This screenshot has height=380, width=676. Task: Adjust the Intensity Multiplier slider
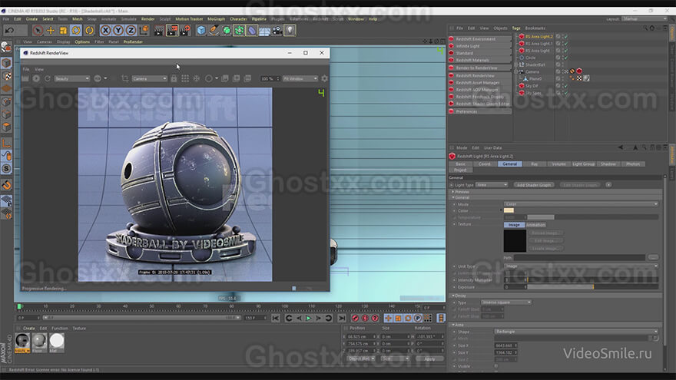(593, 279)
